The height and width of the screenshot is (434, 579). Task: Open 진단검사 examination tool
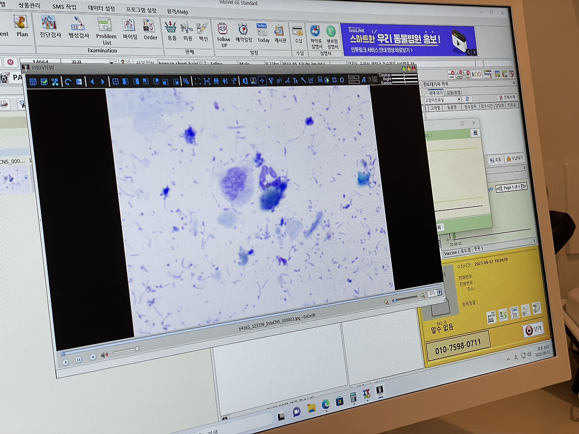[x=50, y=27]
